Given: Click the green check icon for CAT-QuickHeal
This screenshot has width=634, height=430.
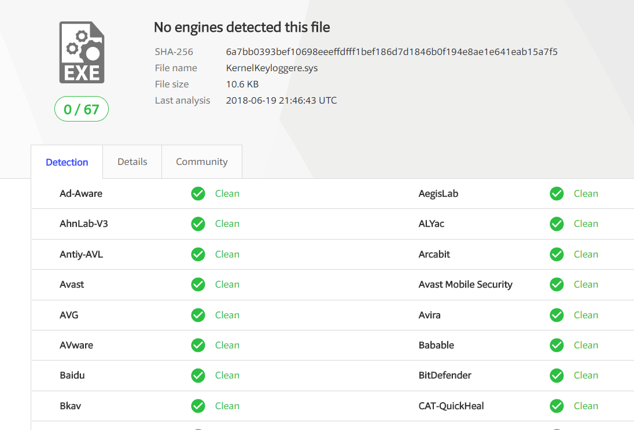Looking at the screenshot, I should tap(556, 406).
